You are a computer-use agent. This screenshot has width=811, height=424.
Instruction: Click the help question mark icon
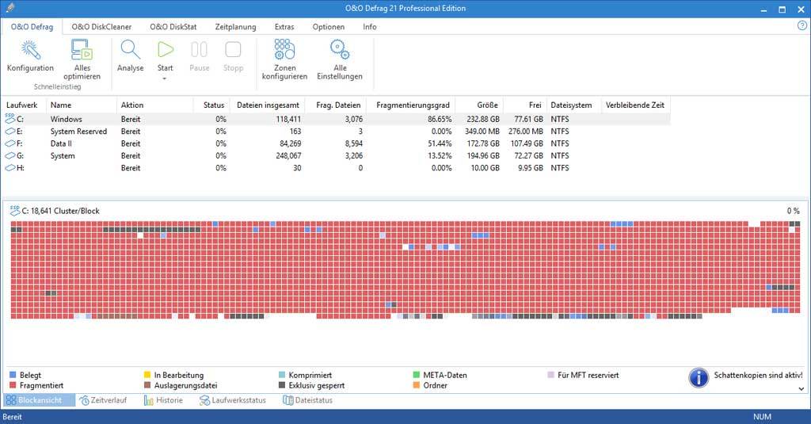coord(801,26)
